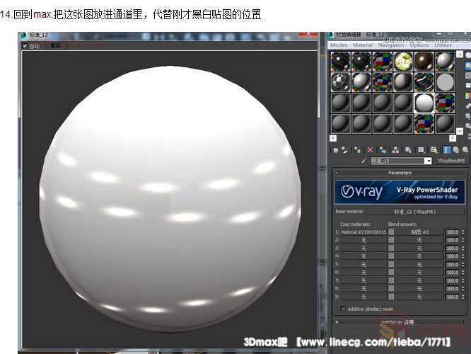Click coat material slot 9 无 button
Screen dimensions: 471x354
pos(364,297)
